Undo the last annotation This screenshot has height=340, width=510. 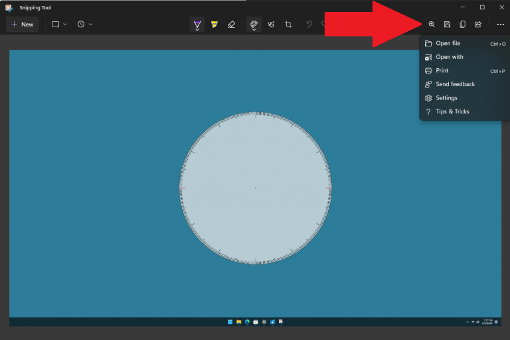coord(309,25)
